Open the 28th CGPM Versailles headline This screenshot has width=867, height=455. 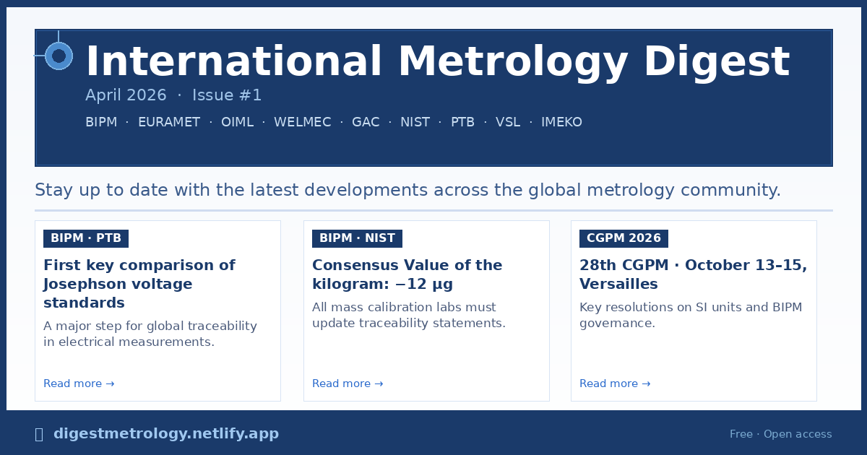(x=693, y=274)
